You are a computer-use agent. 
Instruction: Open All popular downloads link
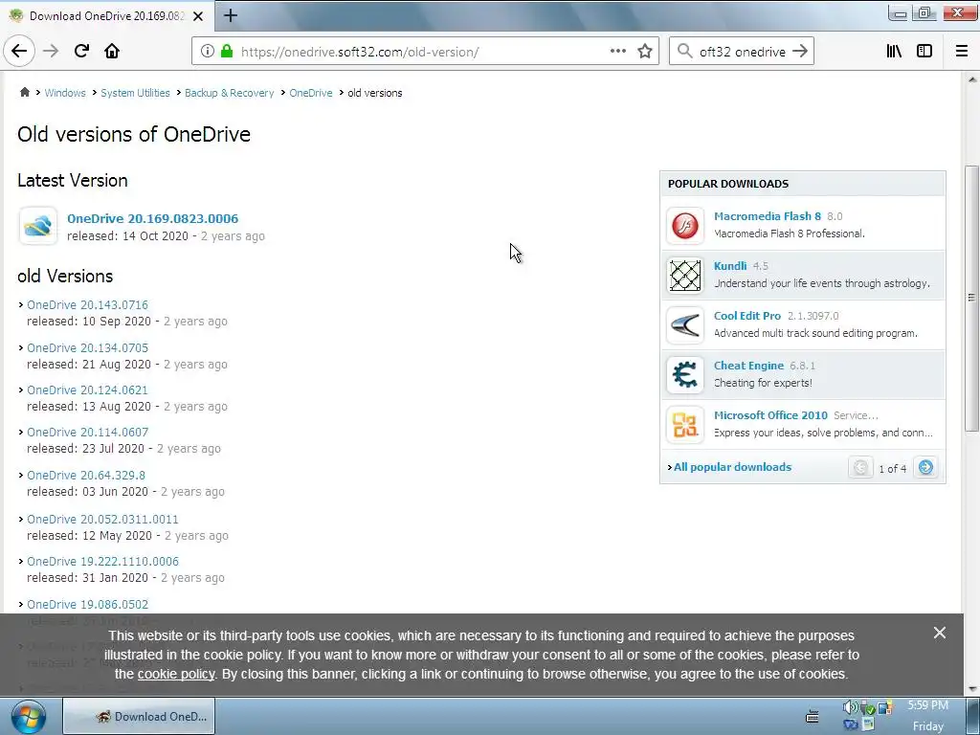732,467
